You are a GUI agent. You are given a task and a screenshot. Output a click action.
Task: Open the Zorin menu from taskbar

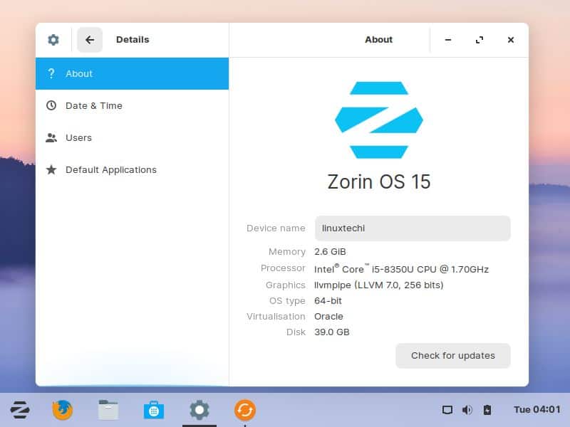point(20,410)
